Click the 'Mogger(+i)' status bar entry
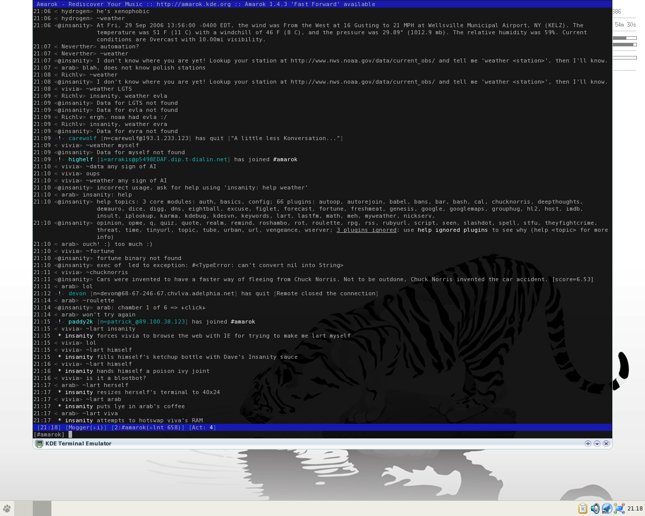 pyautogui.click(x=86, y=427)
